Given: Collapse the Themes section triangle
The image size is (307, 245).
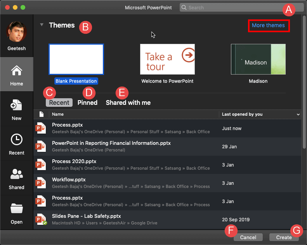Looking at the screenshot, I should (x=42, y=25).
